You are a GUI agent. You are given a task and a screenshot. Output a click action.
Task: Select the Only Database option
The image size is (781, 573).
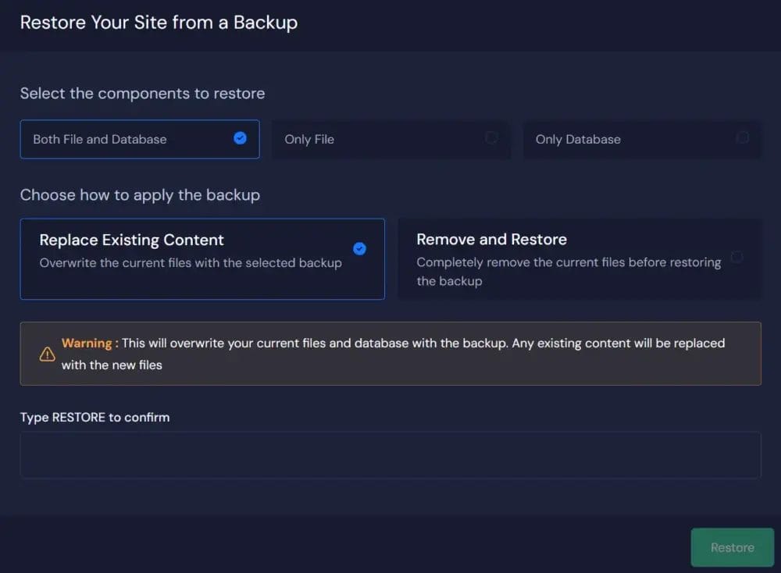[642, 139]
